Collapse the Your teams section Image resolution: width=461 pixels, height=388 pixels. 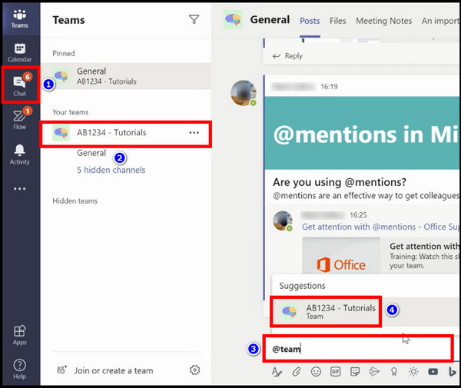(x=71, y=112)
